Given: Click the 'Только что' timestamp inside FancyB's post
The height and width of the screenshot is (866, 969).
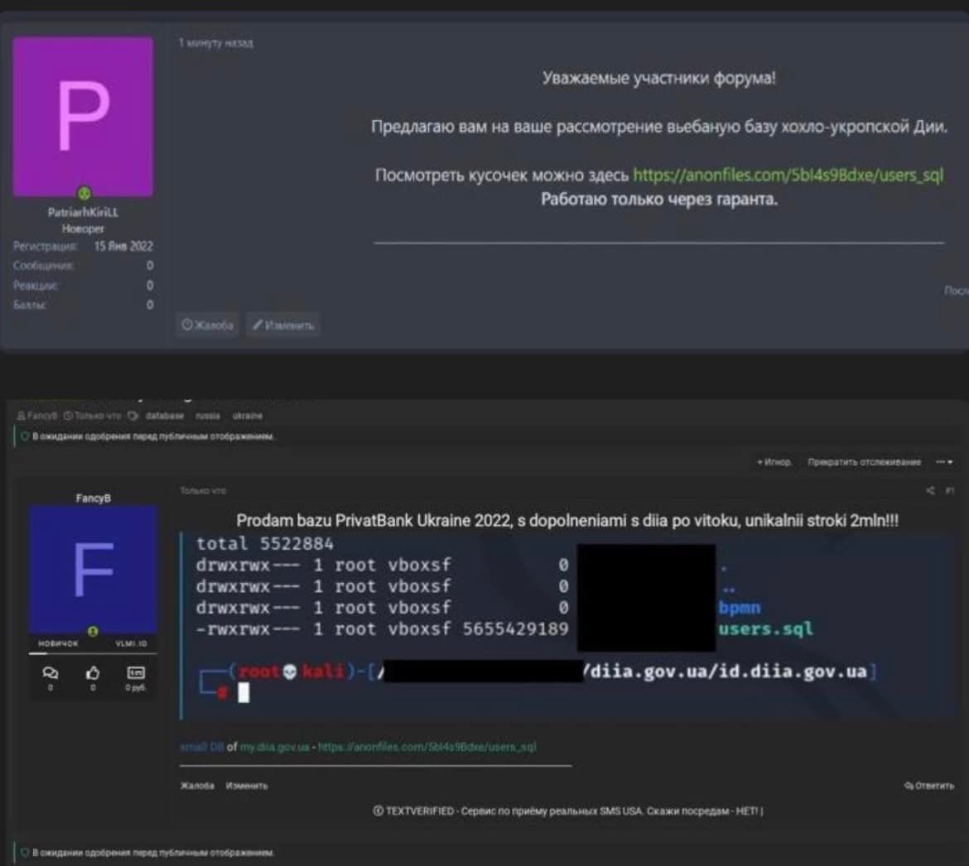Looking at the screenshot, I should [x=203, y=490].
